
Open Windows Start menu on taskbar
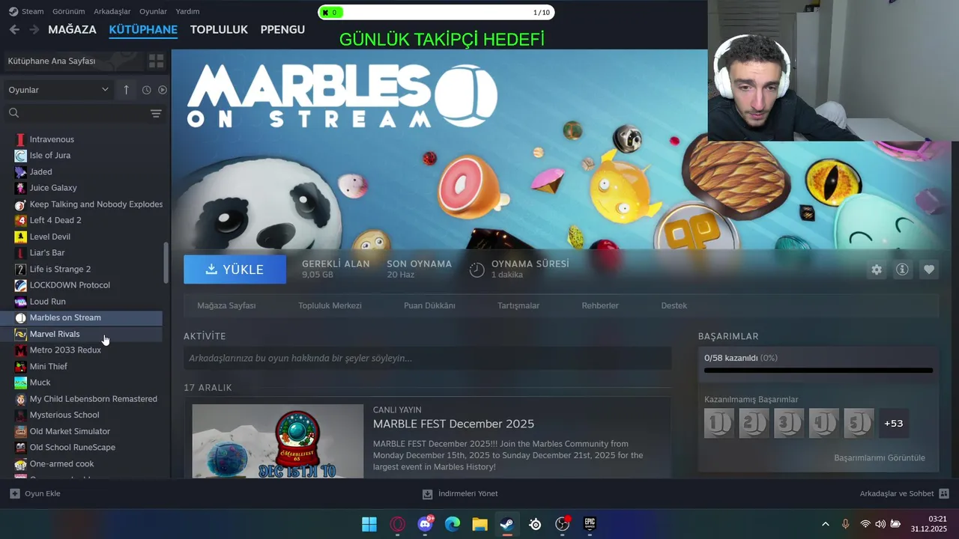(x=369, y=524)
